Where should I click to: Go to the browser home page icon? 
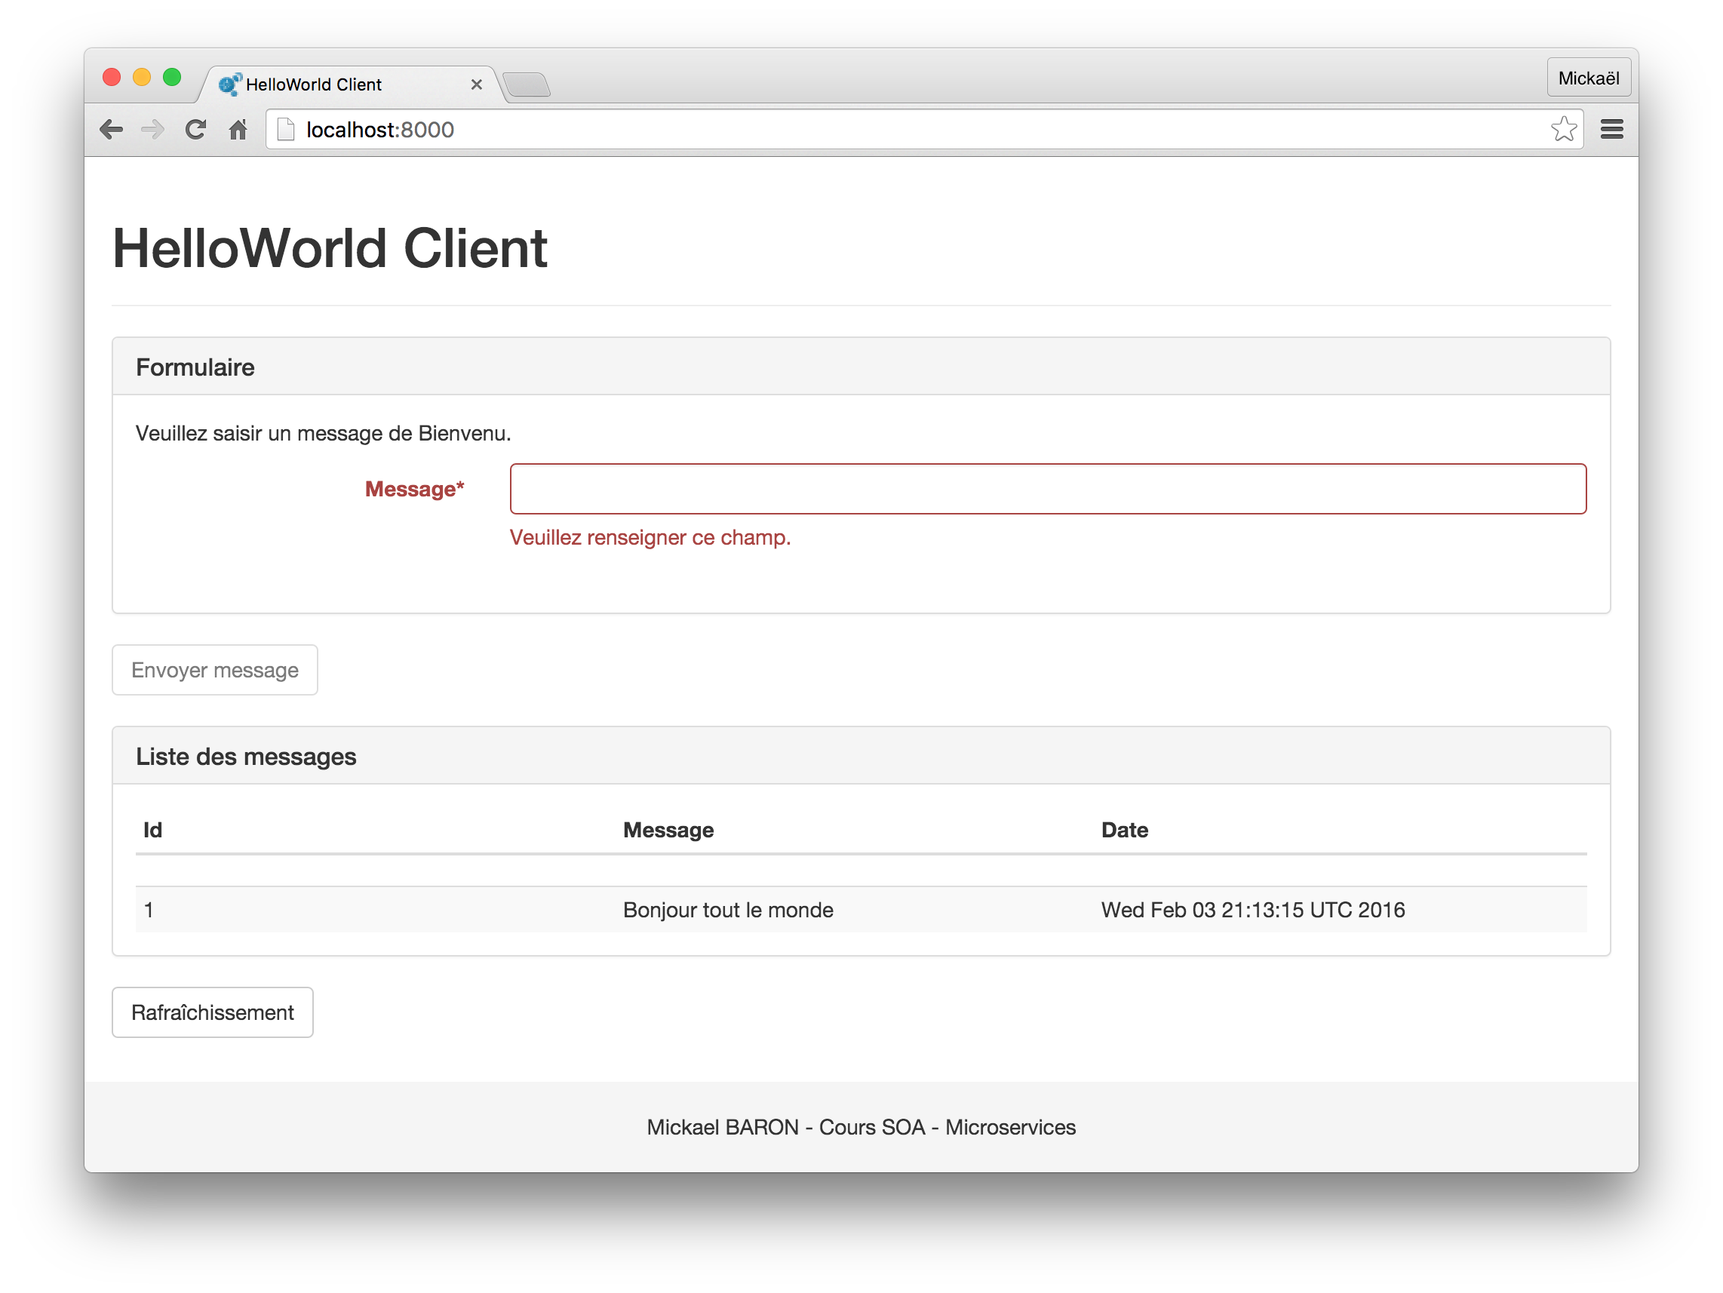(x=238, y=129)
